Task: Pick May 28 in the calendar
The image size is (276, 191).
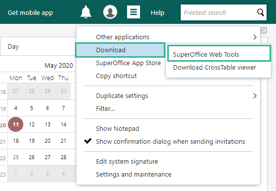Action: click(64, 157)
